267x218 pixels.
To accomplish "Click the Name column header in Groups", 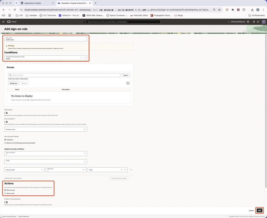I will point(17,89).
